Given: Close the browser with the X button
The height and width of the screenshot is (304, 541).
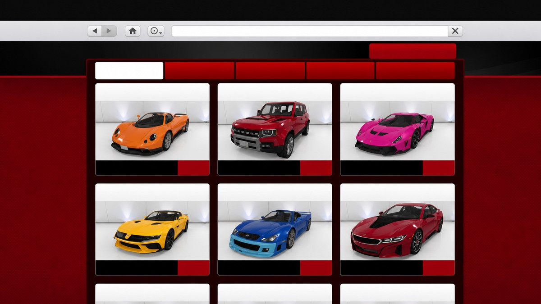Looking at the screenshot, I should [x=455, y=31].
